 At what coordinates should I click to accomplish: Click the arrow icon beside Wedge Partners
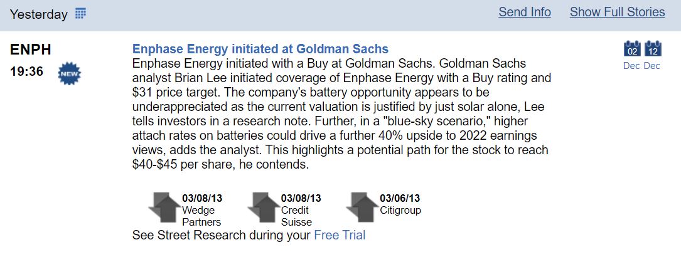coord(164,207)
